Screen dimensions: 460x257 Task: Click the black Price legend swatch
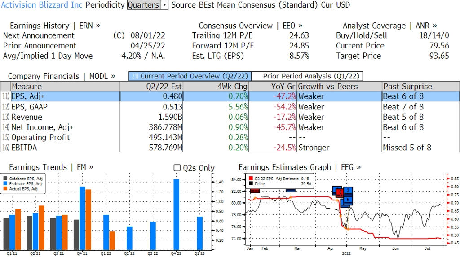pos(251,184)
